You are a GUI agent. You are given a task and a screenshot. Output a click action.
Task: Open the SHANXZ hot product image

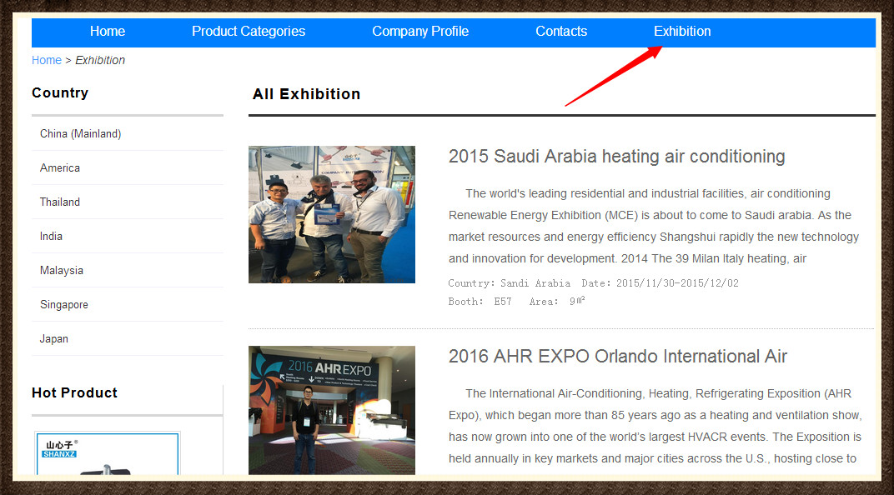pyautogui.click(x=107, y=455)
